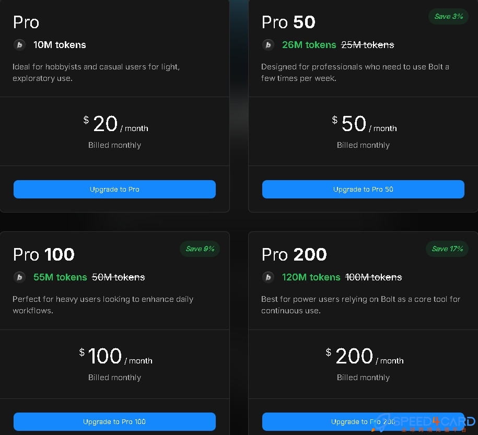478x435 pixels.
Task: Click the $200 / month price
Action: tap(364, 356)
